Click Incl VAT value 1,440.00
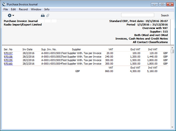Viewport: 176px width, 131px height. pyautogui.click(x=152, y=56)
